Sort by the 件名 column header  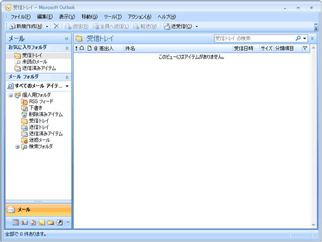click(x=178, y=49)
